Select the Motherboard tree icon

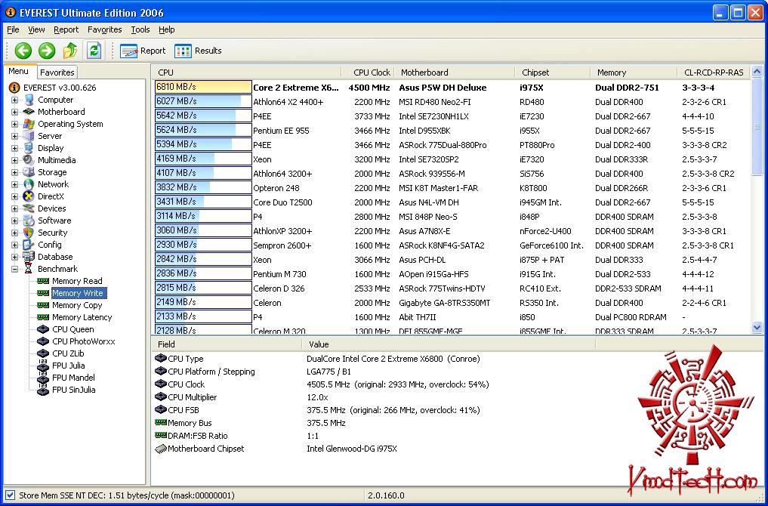click(x=29, y=112)
